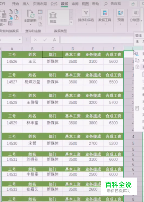Select the cell showing 6600
Screen dimensions: 144x202
[113, 159]
